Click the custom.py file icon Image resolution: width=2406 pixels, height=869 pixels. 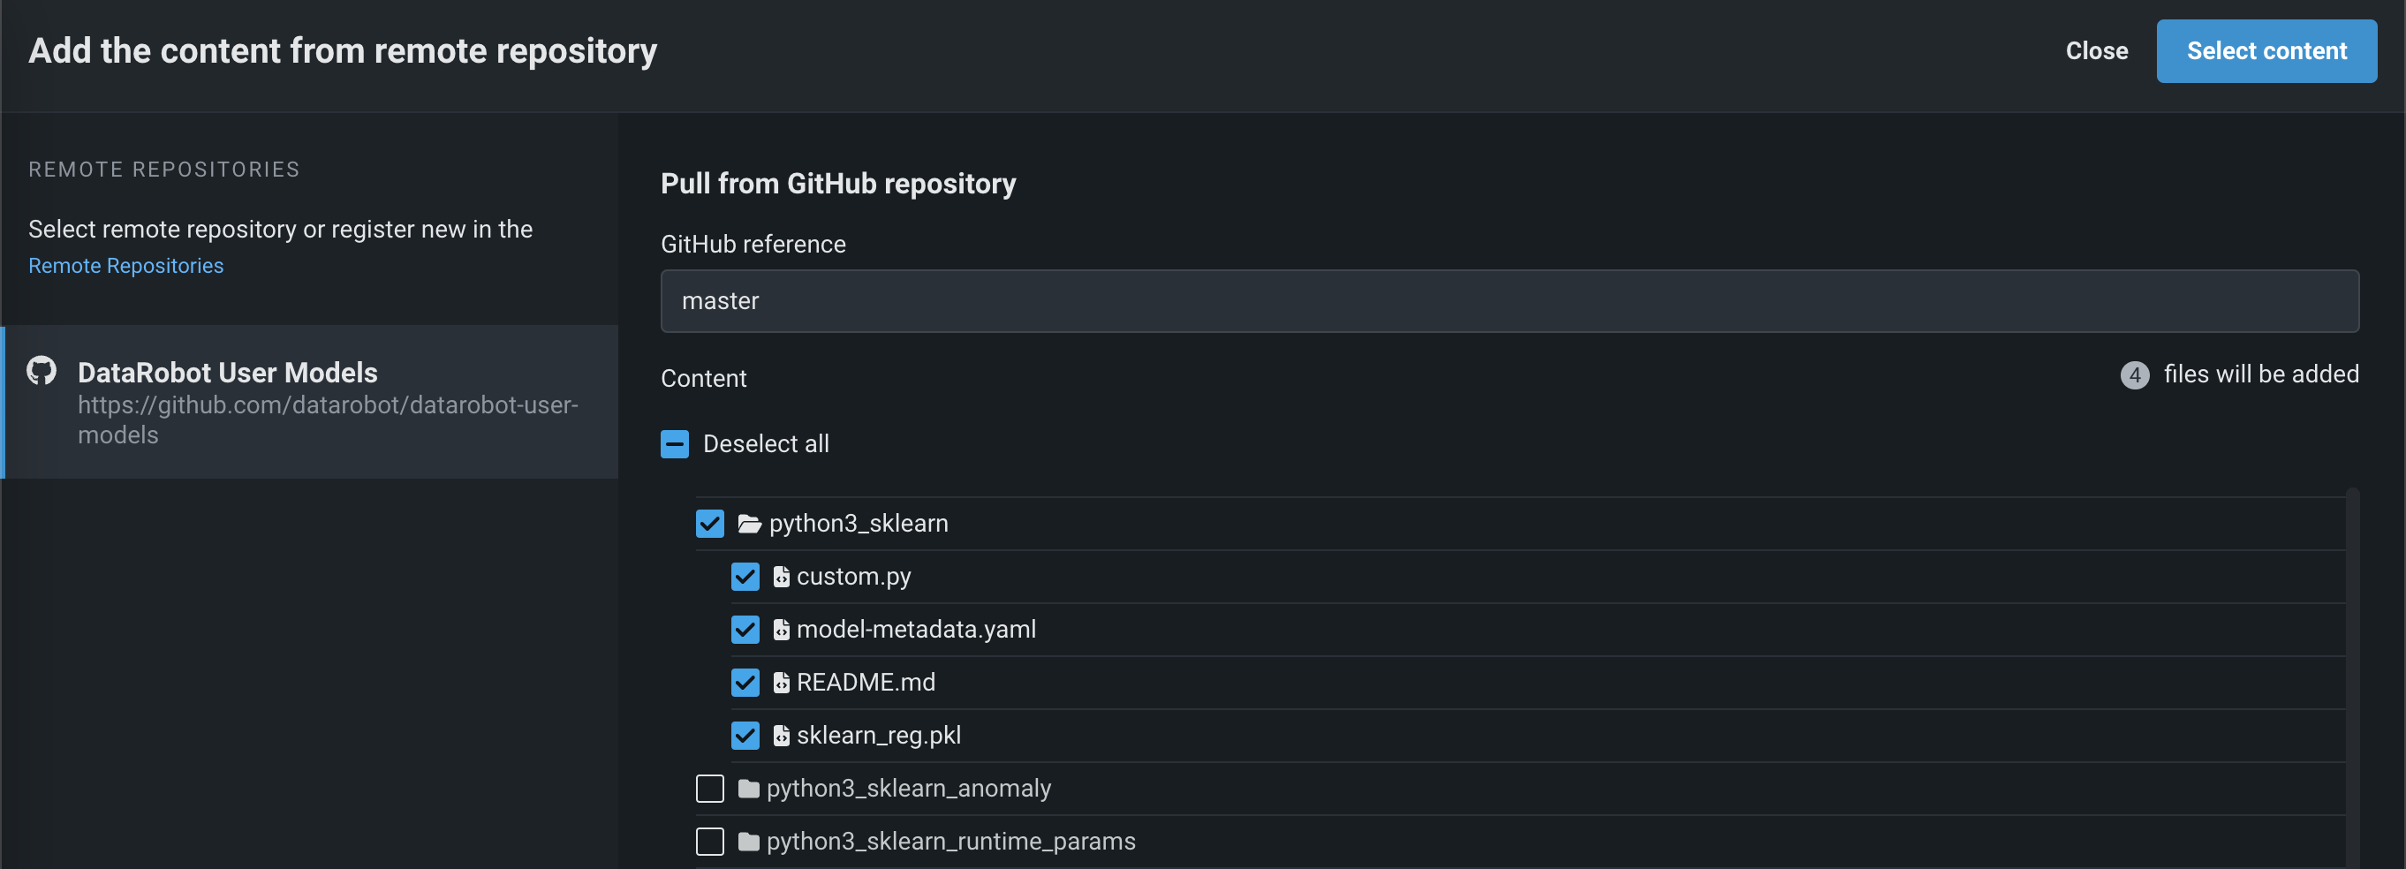point(781,577)
